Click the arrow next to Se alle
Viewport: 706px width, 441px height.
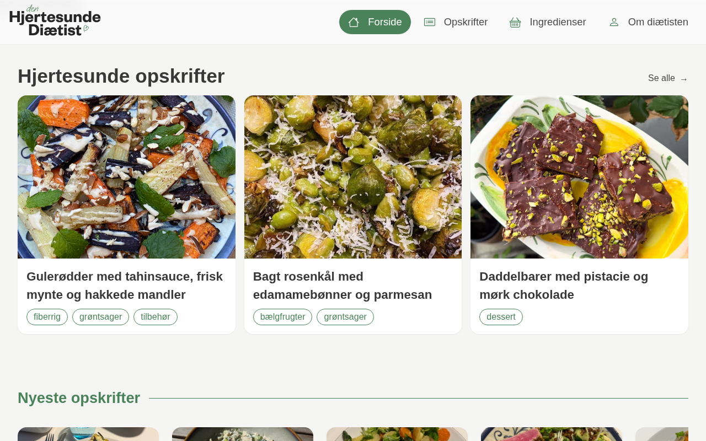(x=684, y=79)
